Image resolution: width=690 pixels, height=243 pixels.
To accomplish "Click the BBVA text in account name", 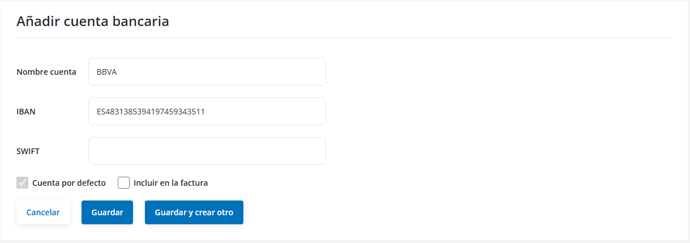I will tap(106, 72).
